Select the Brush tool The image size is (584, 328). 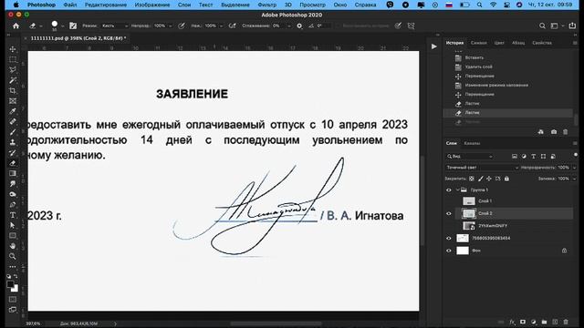pos(13,132)
